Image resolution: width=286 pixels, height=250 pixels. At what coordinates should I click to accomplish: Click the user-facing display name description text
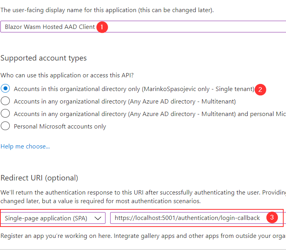click(107, 10)
